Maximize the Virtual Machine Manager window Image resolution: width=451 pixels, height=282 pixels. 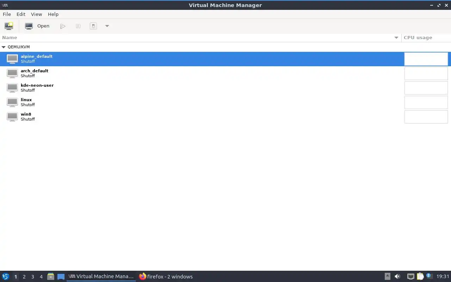pos(439,5)
